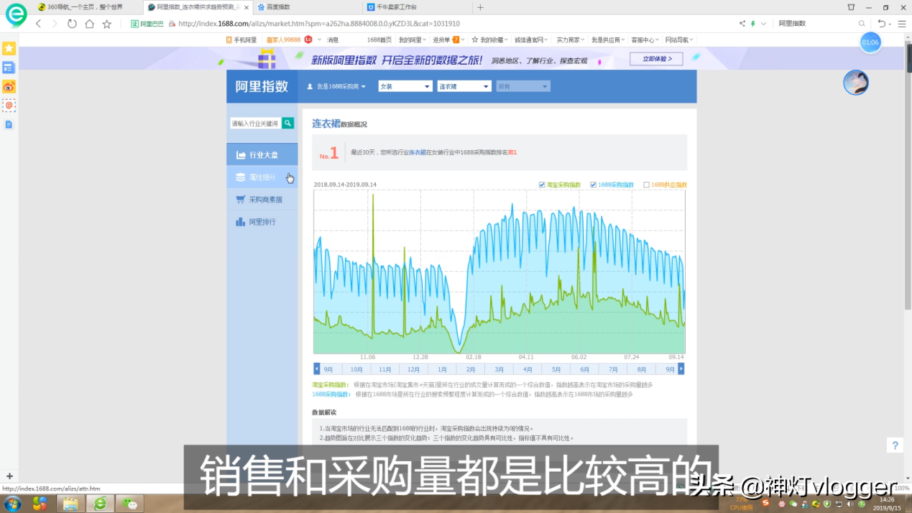Select 阿里排行 in side menu
Image resolution: width=912 pixels, height=513 pixels.
coord(262,222)
